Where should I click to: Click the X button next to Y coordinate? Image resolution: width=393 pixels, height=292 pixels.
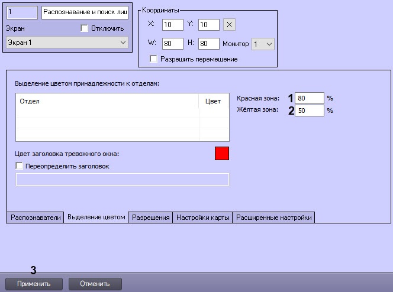230,25
